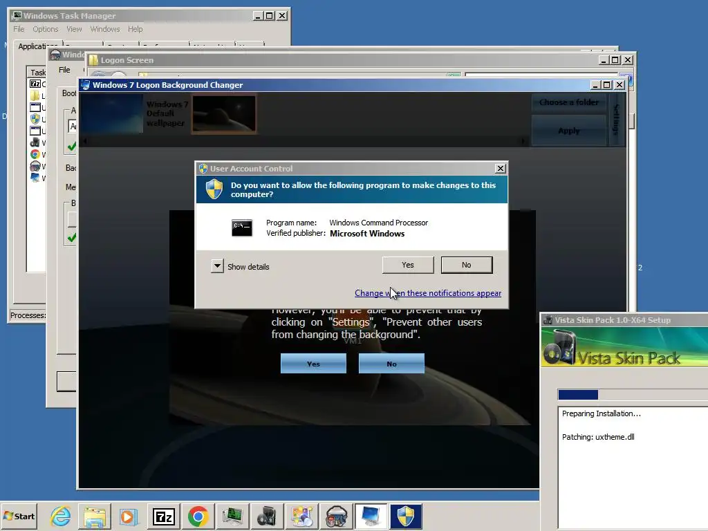The height and width of the screenshot is (531, 708).
Task: Open File menu in Task Manager
Action: tap(19, 29)
